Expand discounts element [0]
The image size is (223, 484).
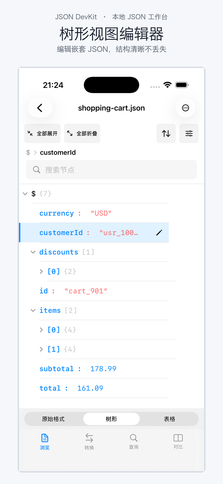pos(41,271)
